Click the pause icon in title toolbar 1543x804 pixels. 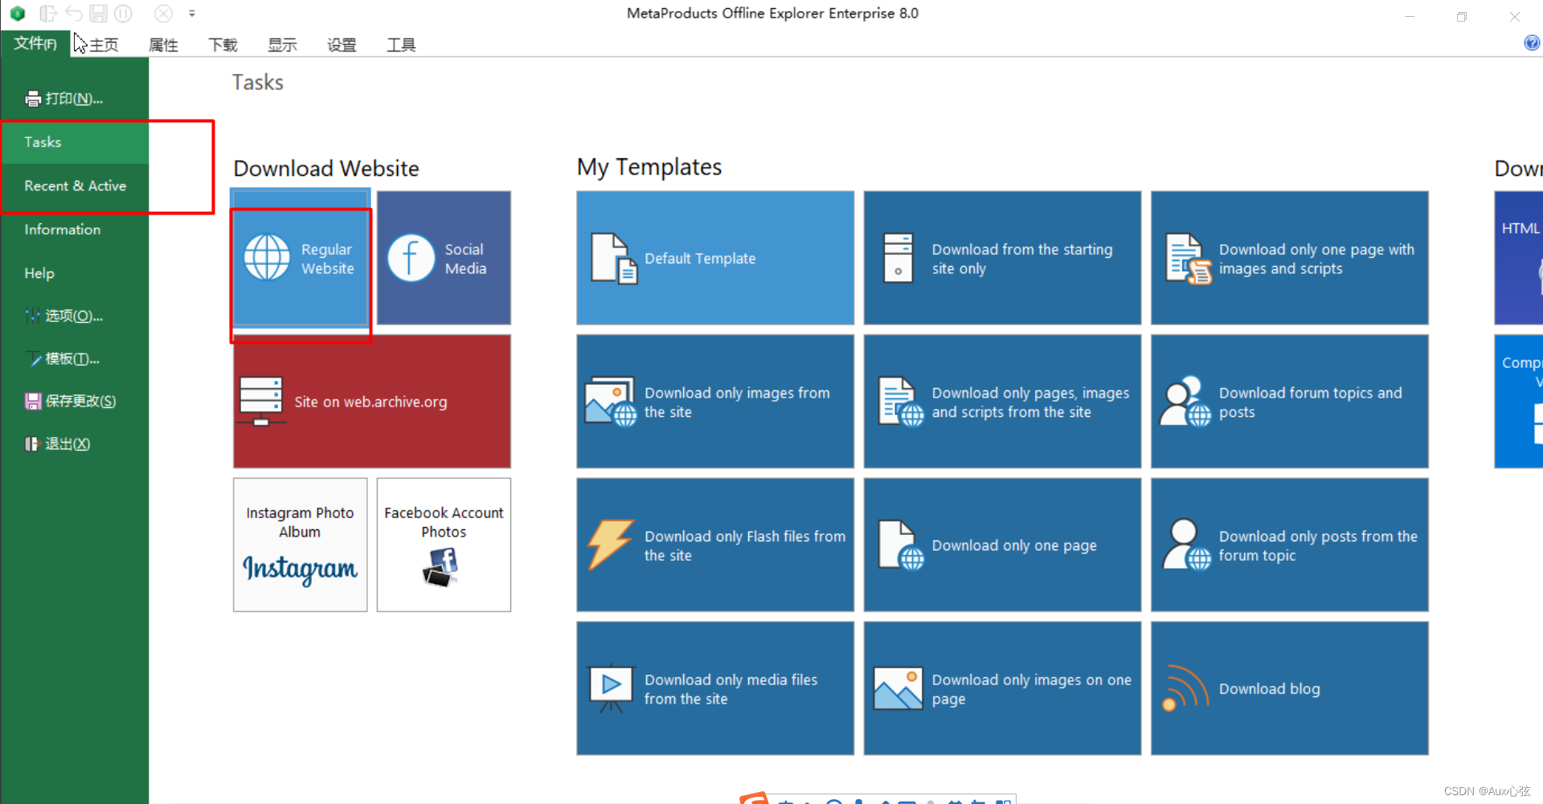coord(123,14)
